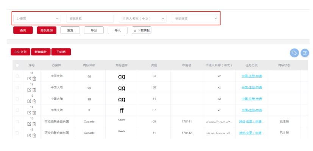Click the blue tag icon button
313x151 pixels.
(294, 53)
